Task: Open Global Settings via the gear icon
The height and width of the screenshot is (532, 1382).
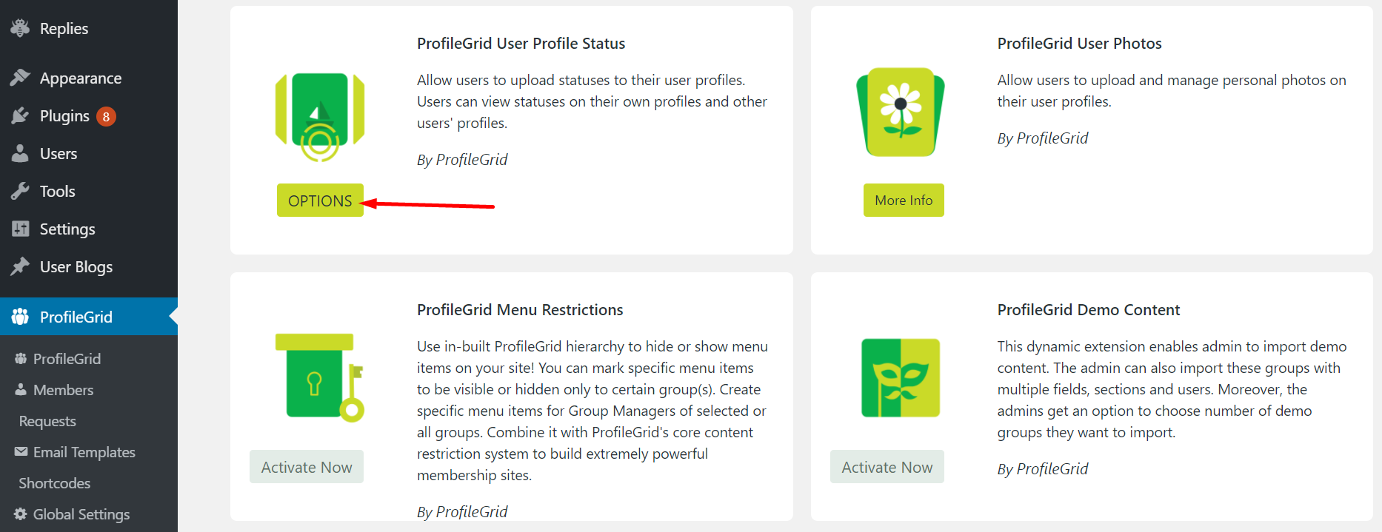Action: tap(21, 514)
